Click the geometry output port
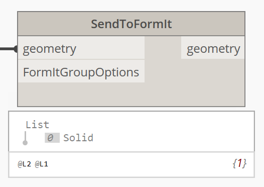Screen dimensions: 264x187 (213, 48)
